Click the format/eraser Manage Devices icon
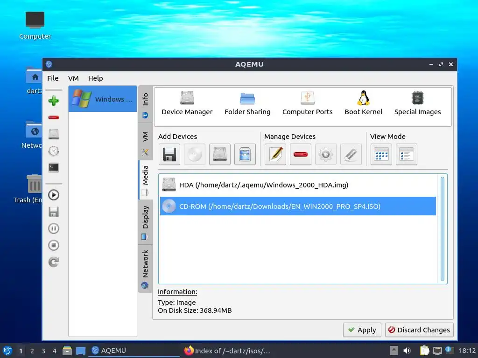This screenshot has width=478, height=358. coord(351,154)
